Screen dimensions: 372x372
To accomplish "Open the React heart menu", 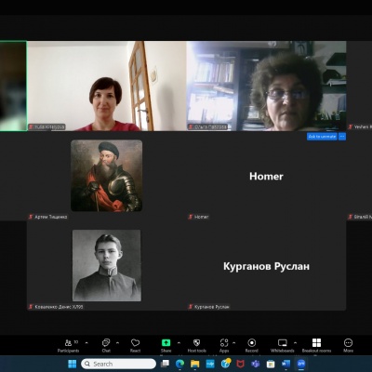I will 135,346.
